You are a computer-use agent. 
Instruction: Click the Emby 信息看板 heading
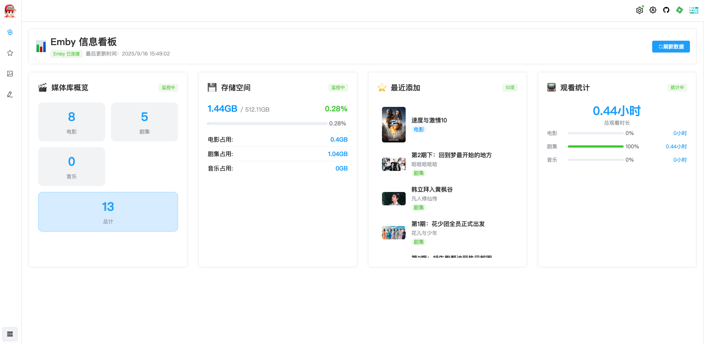tap(84, 42)
